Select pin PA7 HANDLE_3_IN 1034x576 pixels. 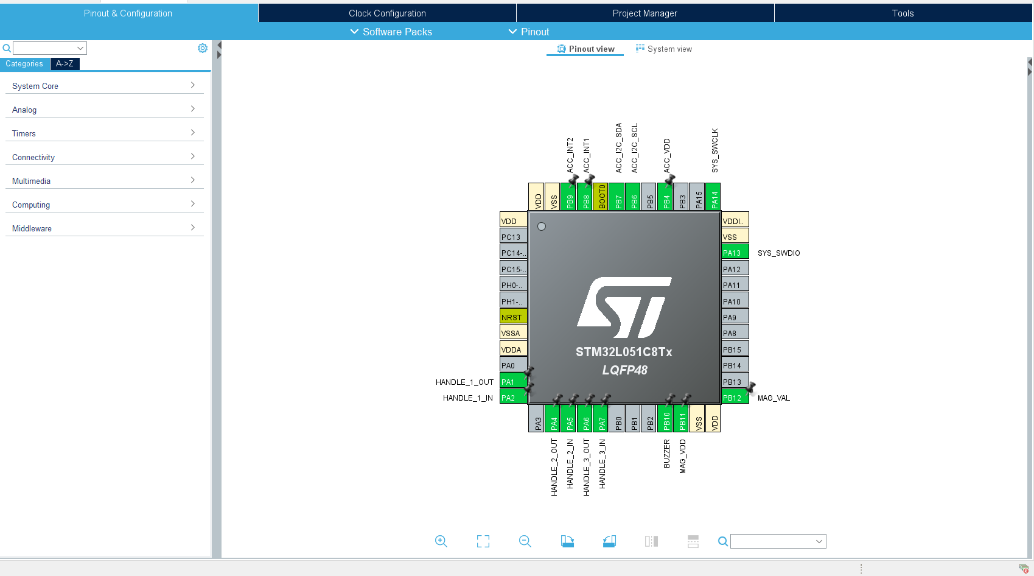(602, 418)
